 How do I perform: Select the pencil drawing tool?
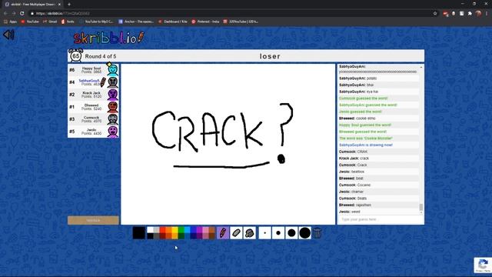223,233
